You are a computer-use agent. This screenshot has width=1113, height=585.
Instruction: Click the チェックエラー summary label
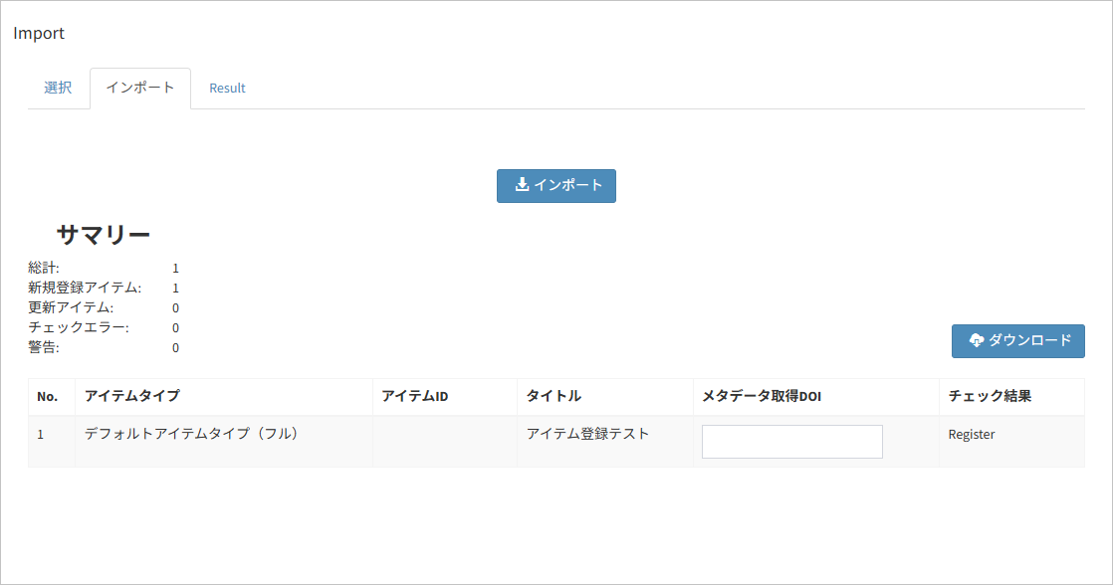[x=78, y=327]
